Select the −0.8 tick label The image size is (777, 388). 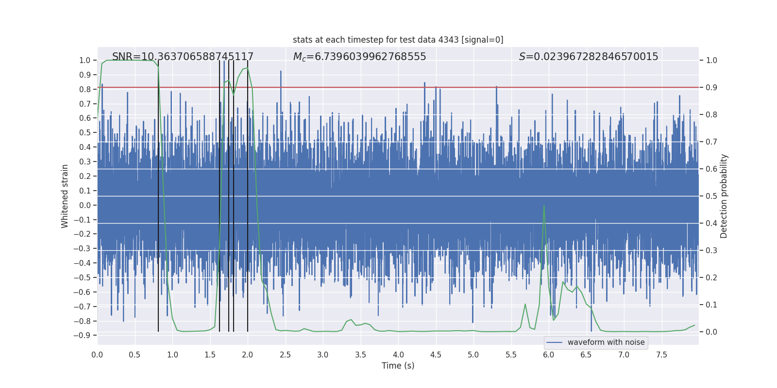coord(82,321)
